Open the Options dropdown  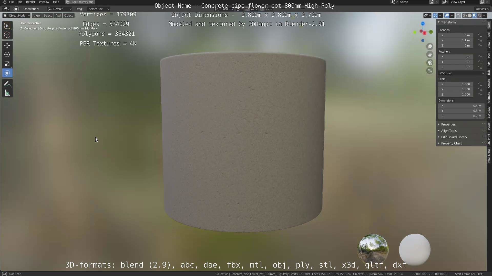tap(482, 9)
